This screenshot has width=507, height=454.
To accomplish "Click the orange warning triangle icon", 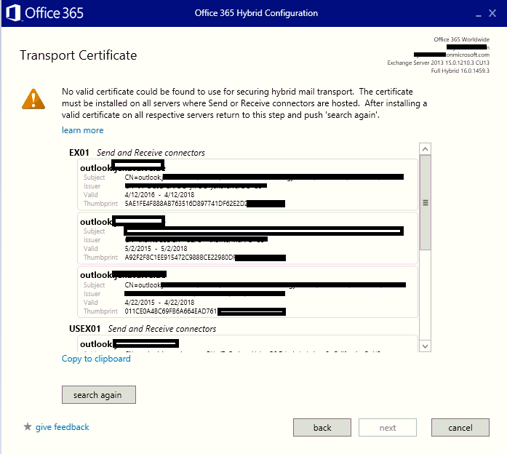I will tap(33, 99).
